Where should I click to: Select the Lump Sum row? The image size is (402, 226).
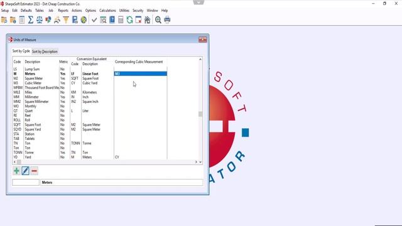click(90, 69)
